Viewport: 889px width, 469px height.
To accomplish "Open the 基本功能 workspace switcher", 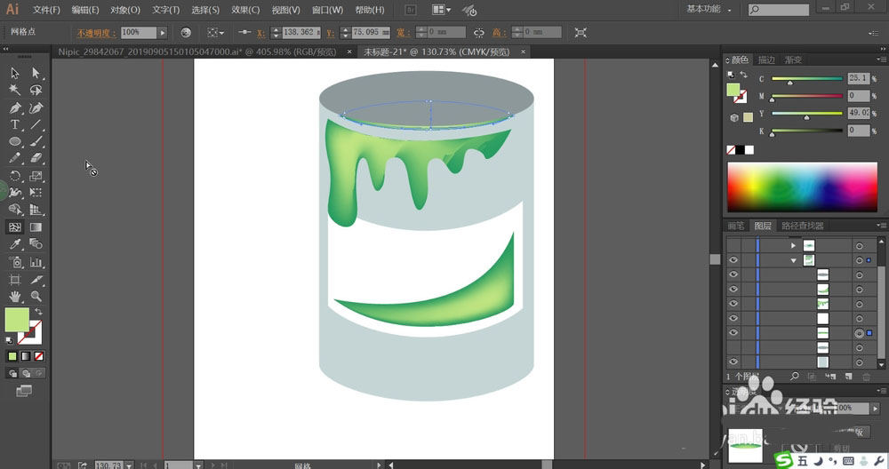I will [710, 10].
